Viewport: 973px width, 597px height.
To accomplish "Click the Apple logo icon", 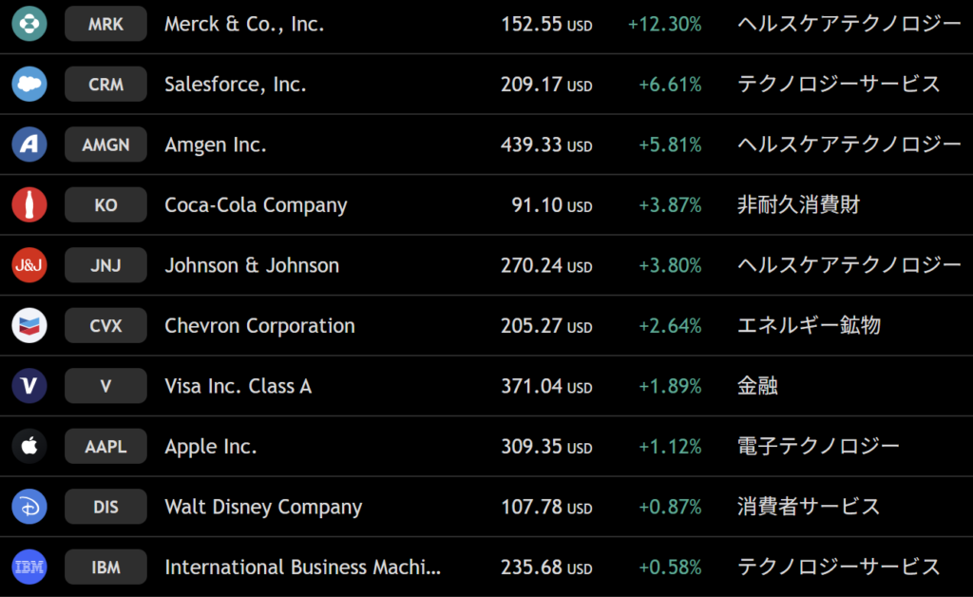I will click(x=29, y=446).
